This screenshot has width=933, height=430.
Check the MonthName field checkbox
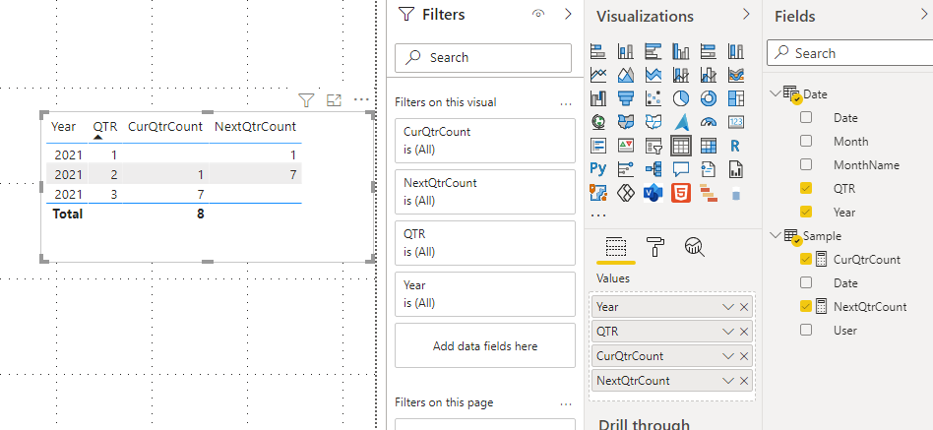point(806,164)
